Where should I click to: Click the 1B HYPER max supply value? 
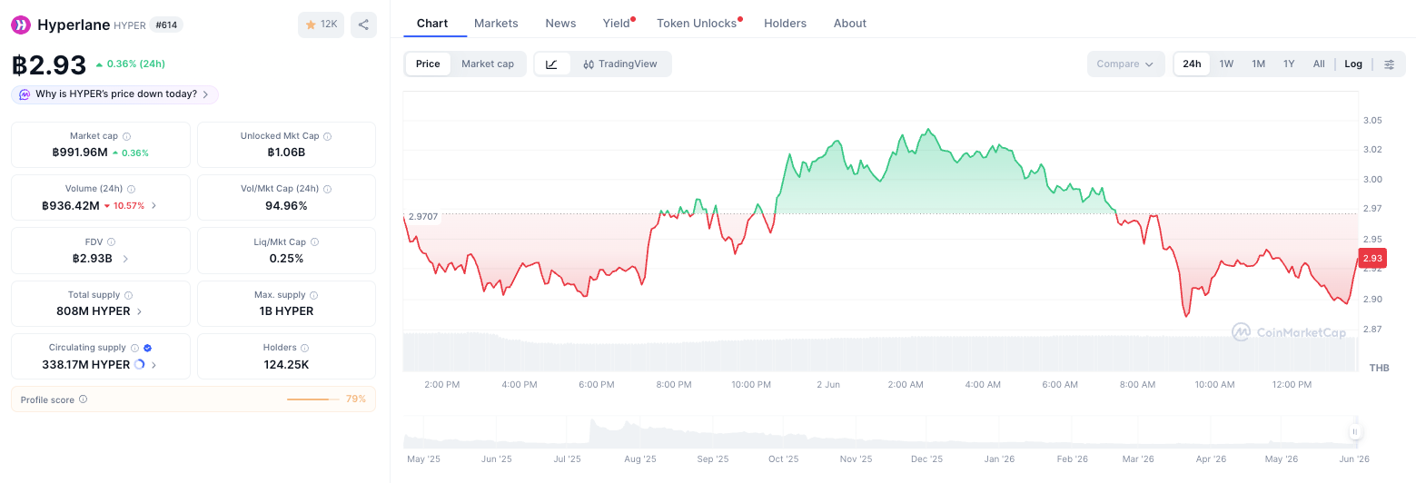click(x=286, y=311)
